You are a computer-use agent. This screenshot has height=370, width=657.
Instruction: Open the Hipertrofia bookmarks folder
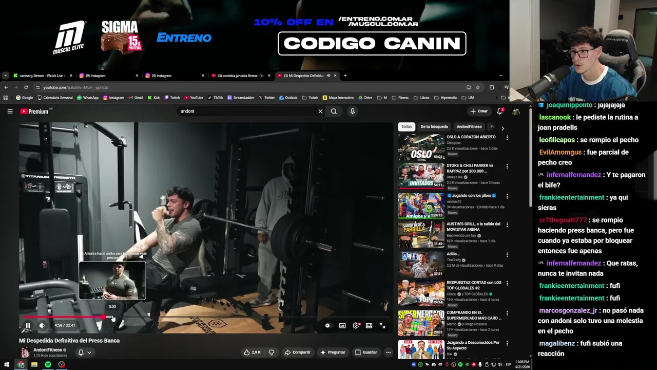pyautogui.click(x=446, y=98)
